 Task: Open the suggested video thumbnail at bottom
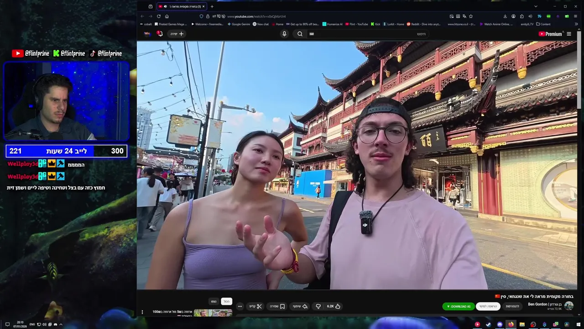(x=213, y=313)
